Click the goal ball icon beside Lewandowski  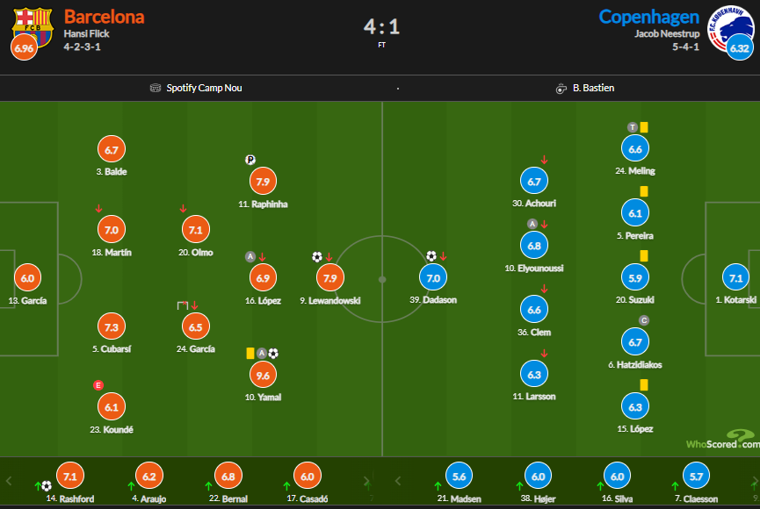click(317, 257)
